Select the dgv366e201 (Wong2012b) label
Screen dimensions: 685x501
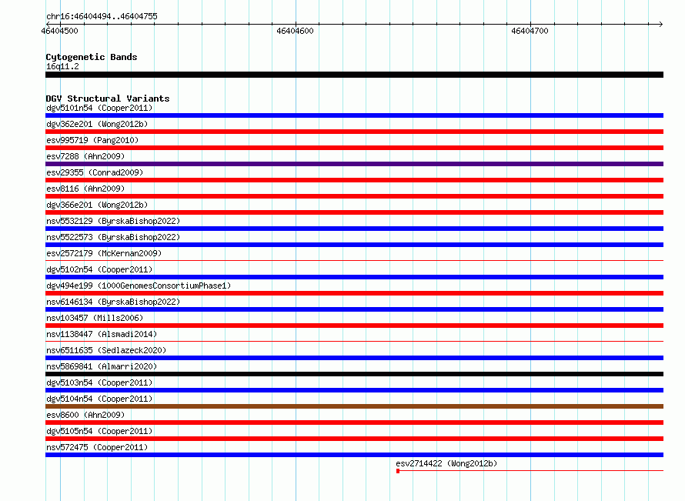[x=97, y=205]
